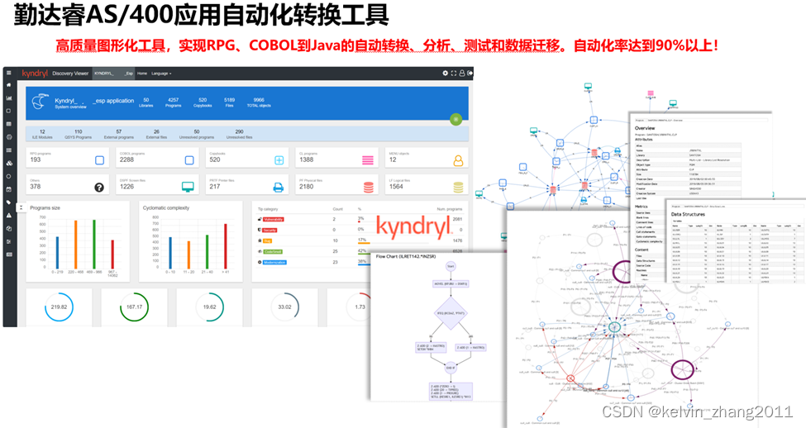
Task: Click the Security tip category badge
Action: tap(270, 231)
